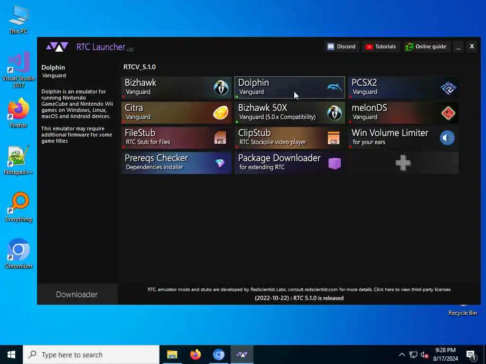Click the melonDS red diamond icon
The height and width of the screenshot is (364, 486).
coord(448,113)
